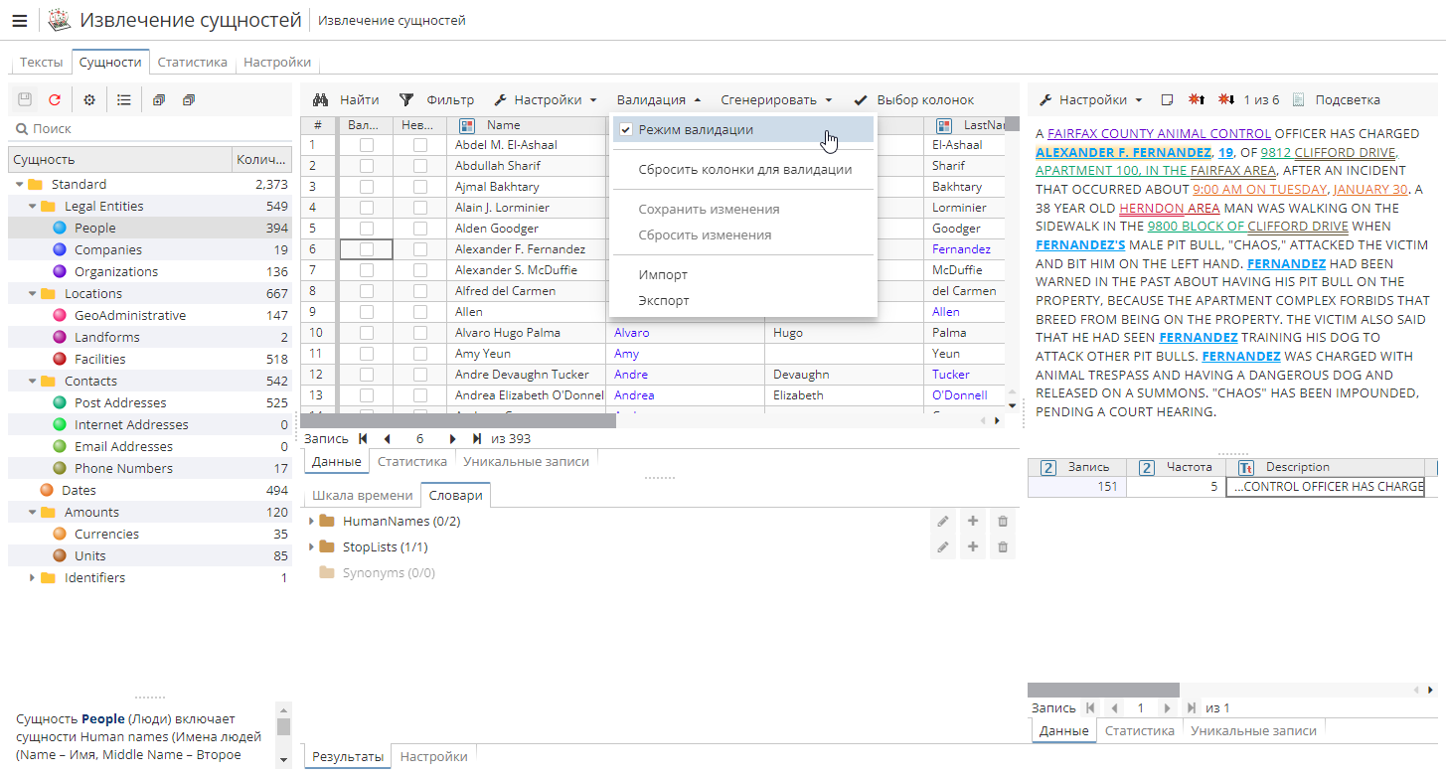Collapse the Contacts folder
This screenshot has width=1446, height=777.
(x=32, y=382)
